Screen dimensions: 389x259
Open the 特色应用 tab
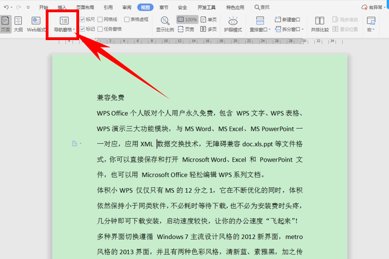(x=235, y=7)
